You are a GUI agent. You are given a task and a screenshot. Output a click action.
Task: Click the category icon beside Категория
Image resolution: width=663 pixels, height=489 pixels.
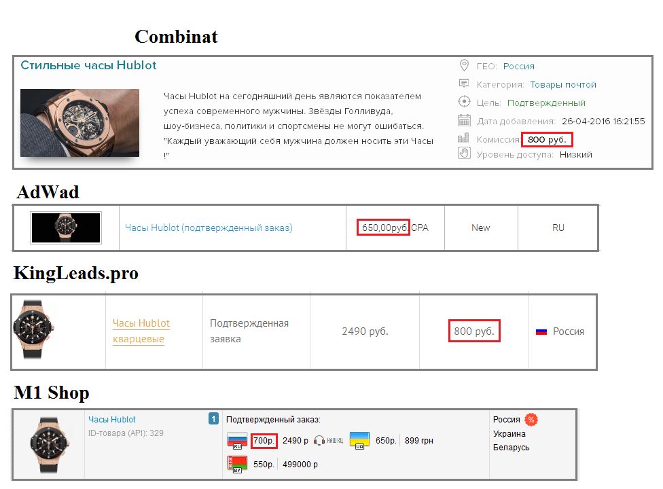(x=464, y=84)
